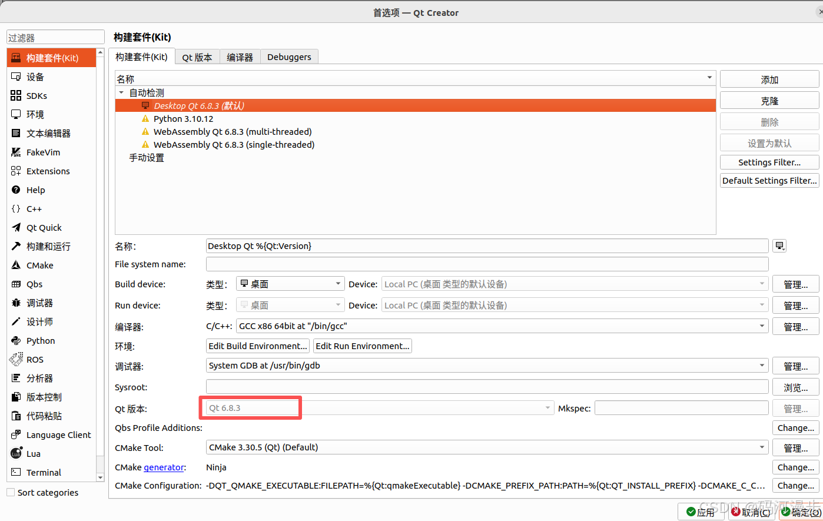The height and width of the screenshot is (521, 823).
Task: Open the Terminal category icon
Action: (x=16, y=472)
